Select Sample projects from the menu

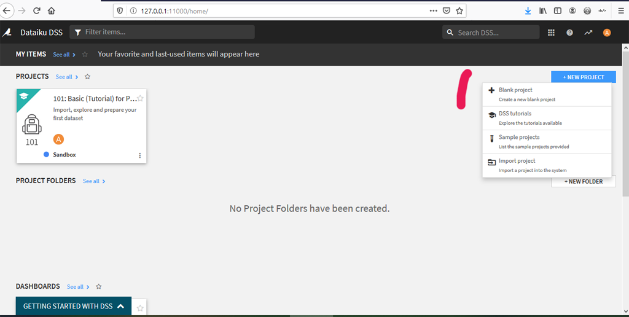(547, 142)
